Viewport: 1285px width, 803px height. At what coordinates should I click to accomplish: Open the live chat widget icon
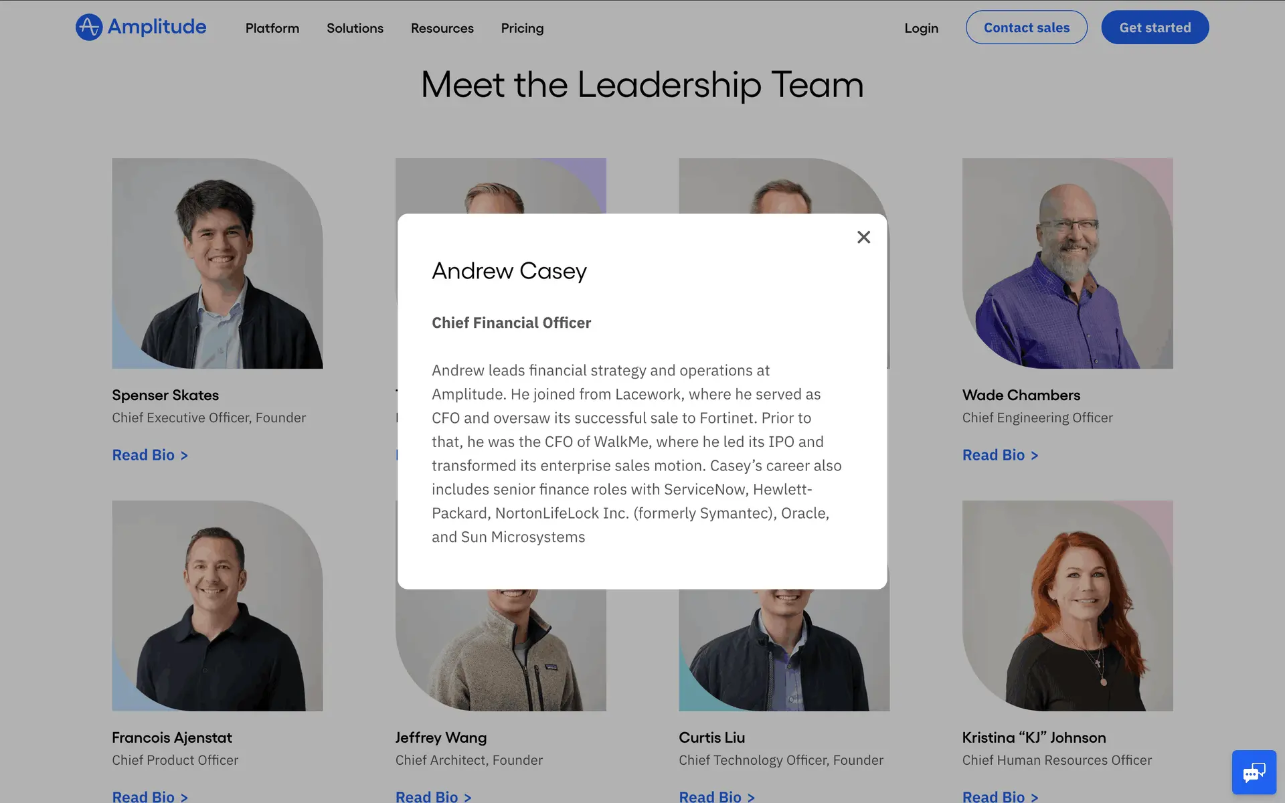[x=1254, y=772]
